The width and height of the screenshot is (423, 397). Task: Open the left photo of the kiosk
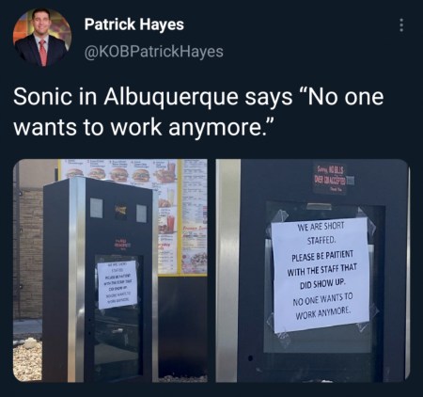[110, 271]
